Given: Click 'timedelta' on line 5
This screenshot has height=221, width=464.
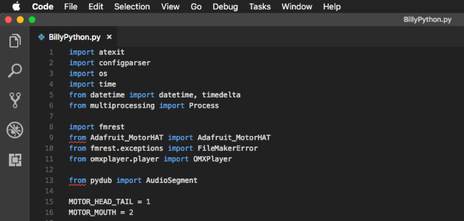Looking at the screenshot, I should (221, 95).
